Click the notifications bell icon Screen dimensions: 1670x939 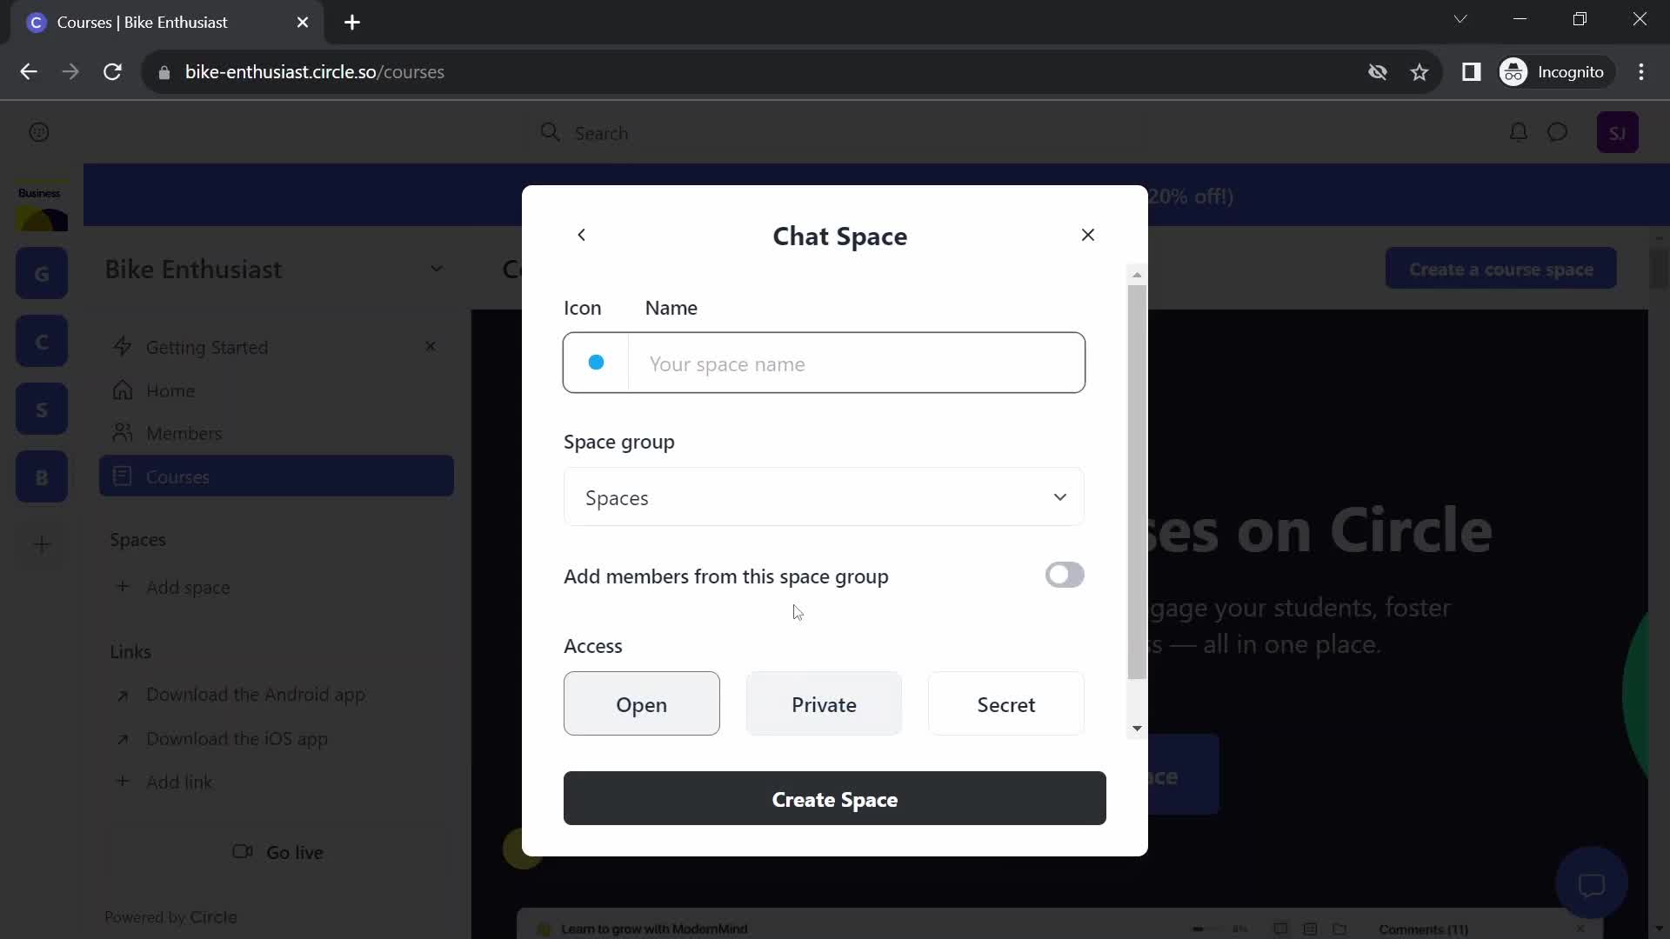click(x=1518, y=132)
